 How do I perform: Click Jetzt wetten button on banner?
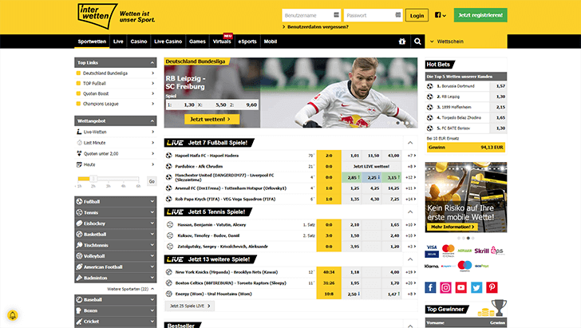click(x=212, y=119)
